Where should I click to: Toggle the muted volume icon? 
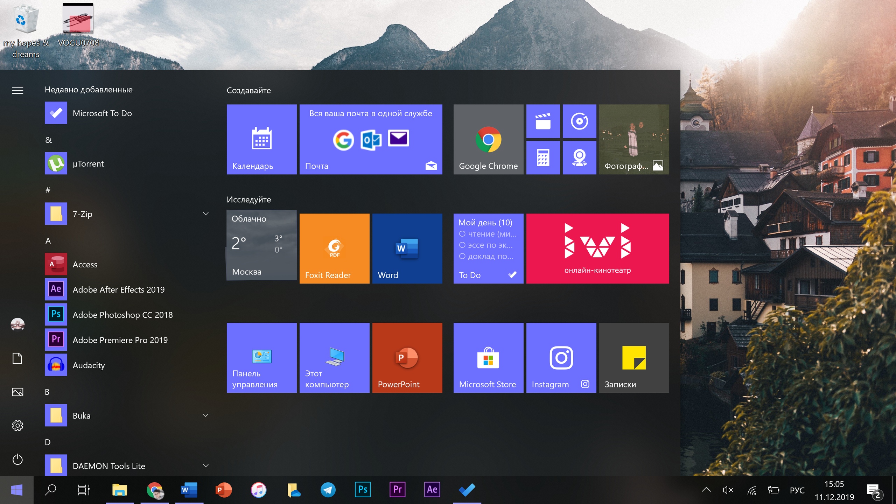728,490
